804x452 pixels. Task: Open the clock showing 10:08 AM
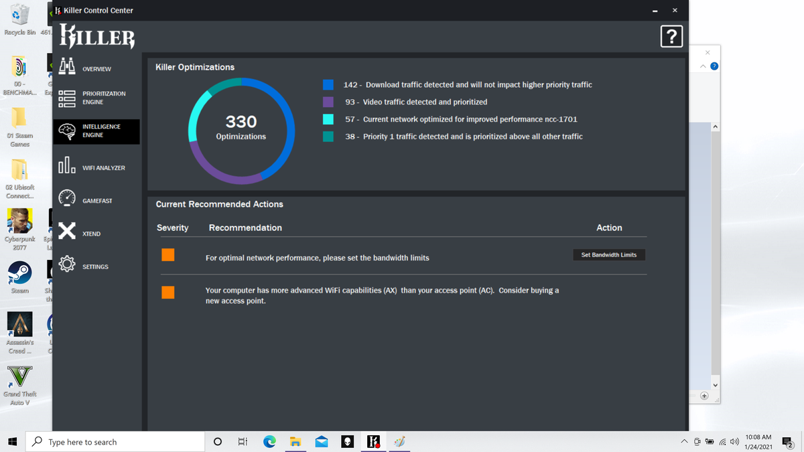click(x=758, y=441)
